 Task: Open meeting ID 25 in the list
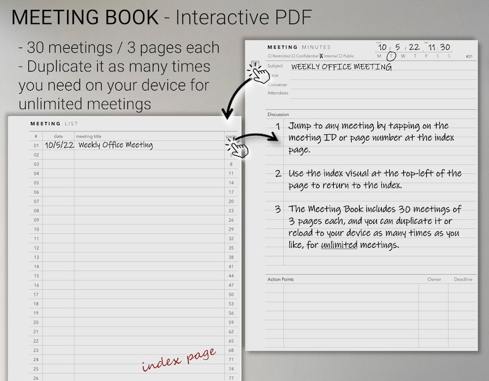click(x=36, y=369)
